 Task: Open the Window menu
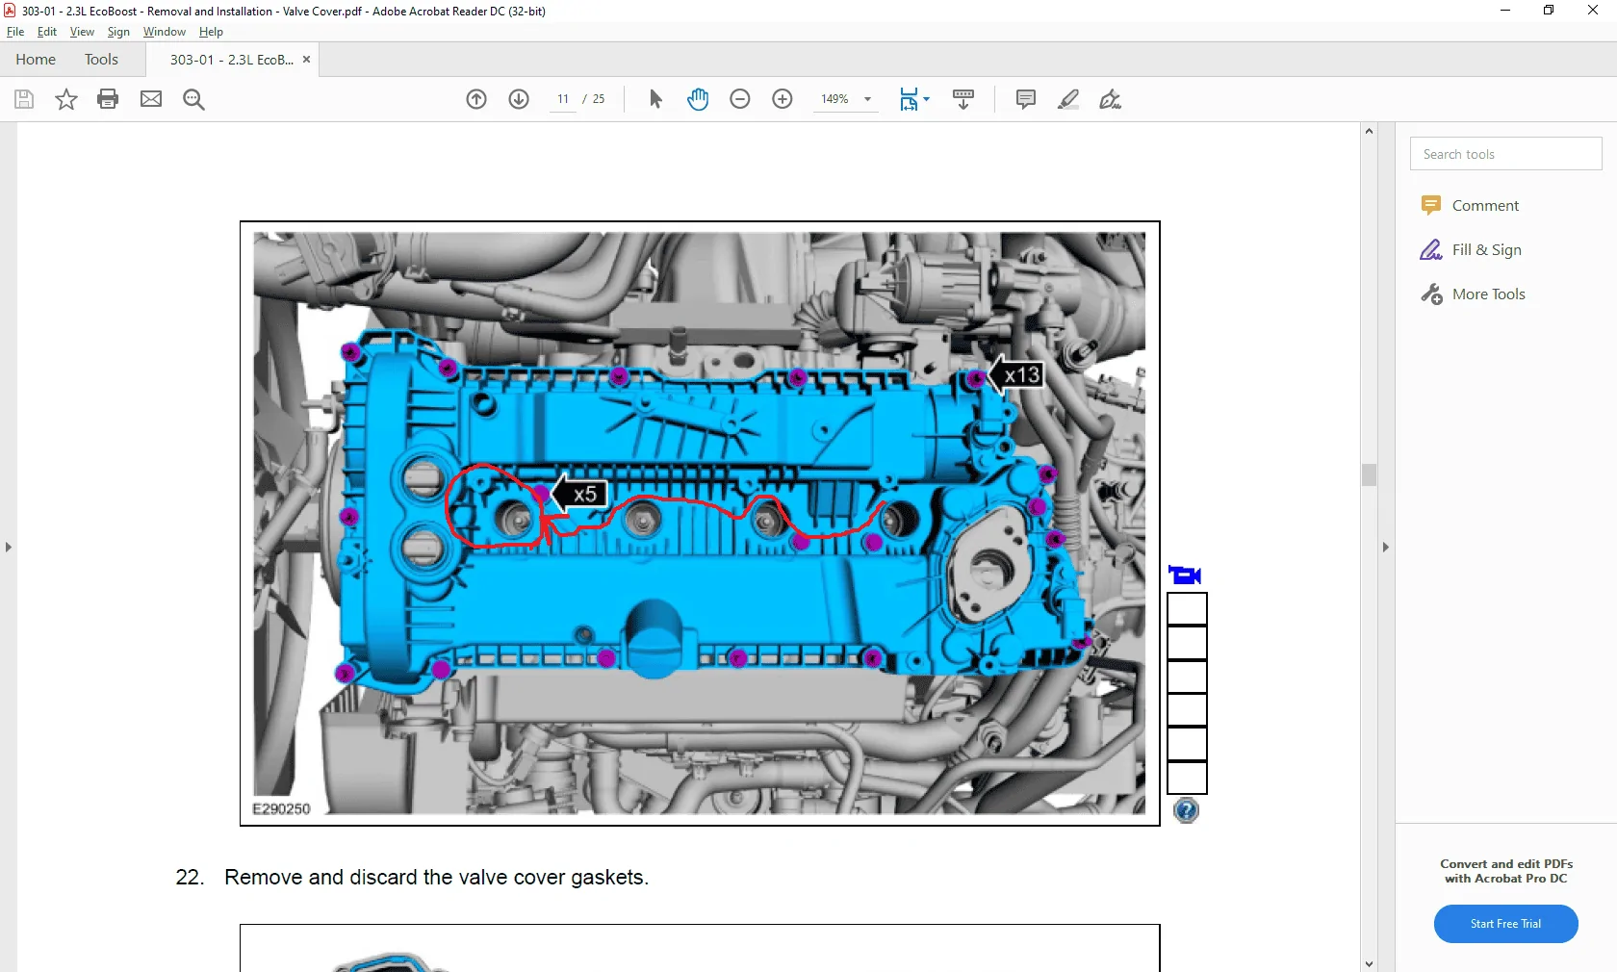pyautogui.click(x=165, y=32)
